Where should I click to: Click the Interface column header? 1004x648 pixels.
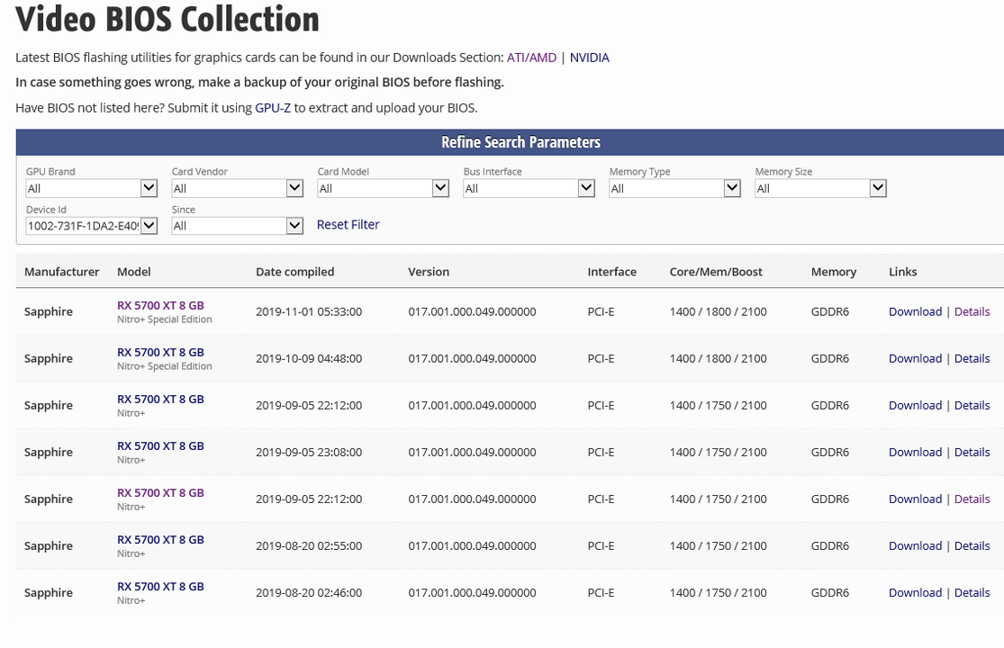click(x=612, y=272)
